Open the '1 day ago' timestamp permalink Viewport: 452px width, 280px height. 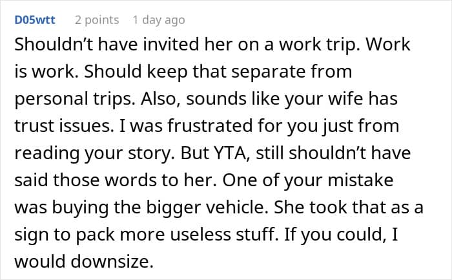click(x=159, y=20)
